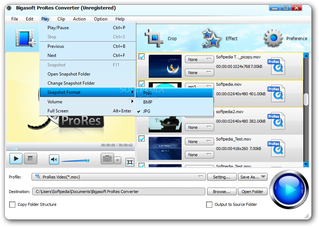Click the Snapshot Format submenu entry
The height and width of the screenshot is (227, 319).
88,92
